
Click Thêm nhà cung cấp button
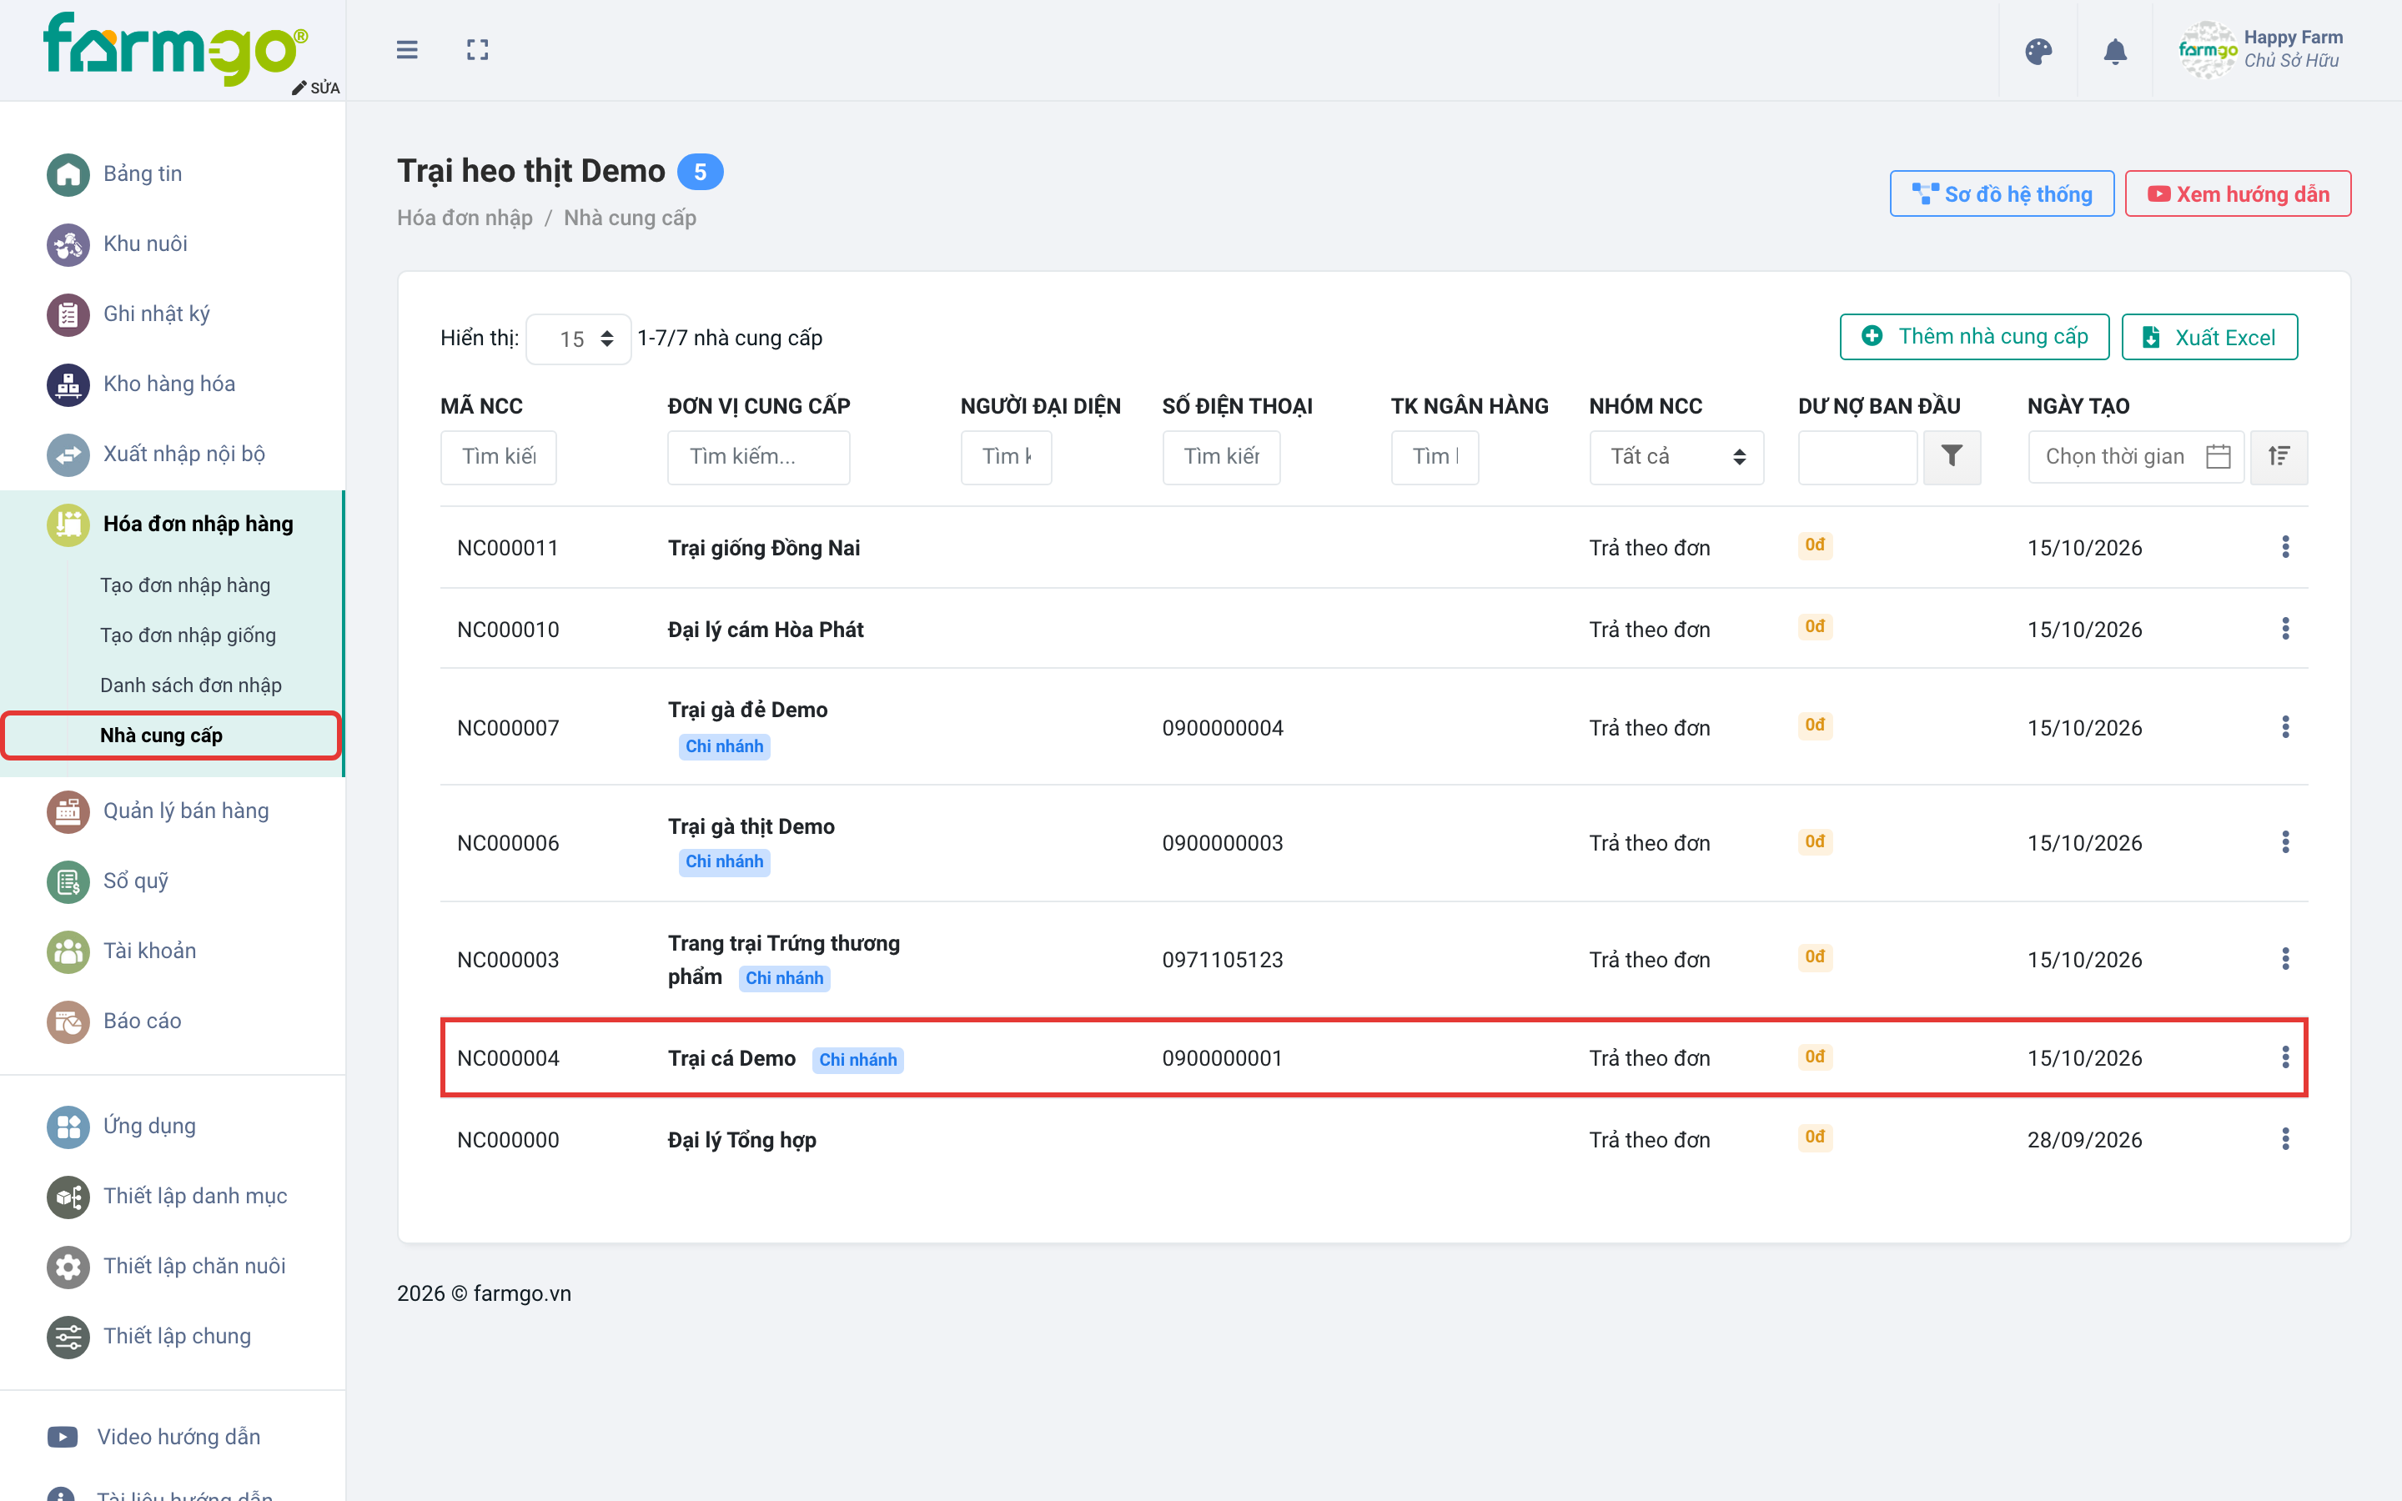pyautogui.click(x=1974, y=337)
